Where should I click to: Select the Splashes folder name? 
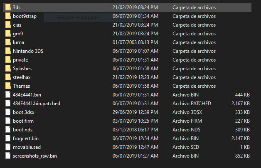(22, 69)
